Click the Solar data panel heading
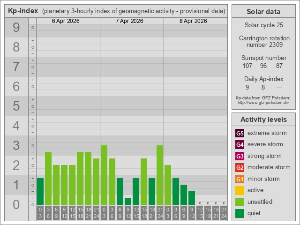 click(263, 12)
